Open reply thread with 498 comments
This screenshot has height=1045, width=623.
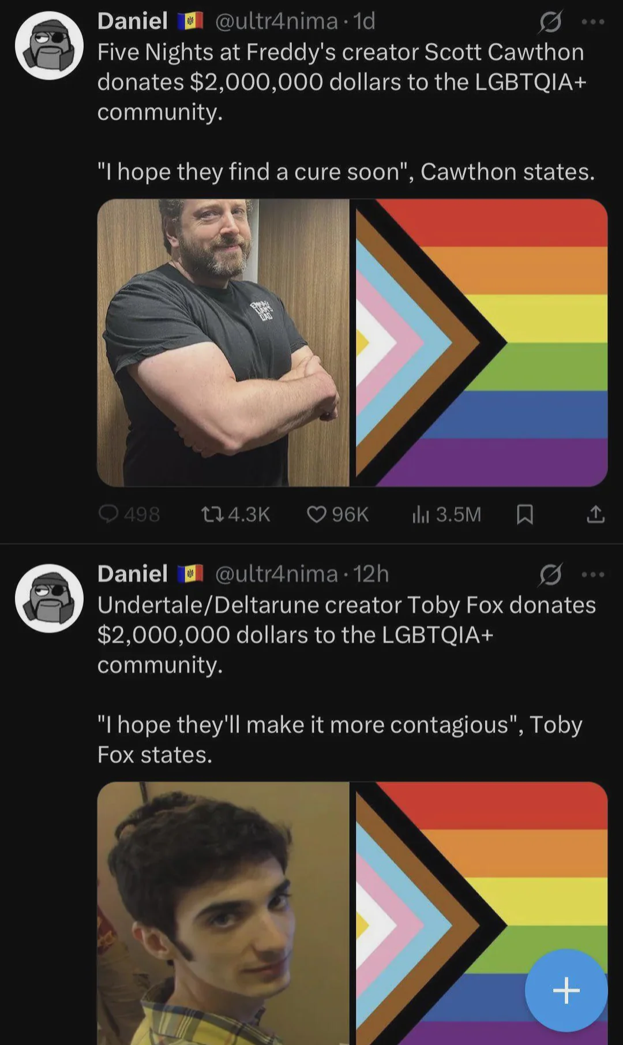point(129,514)
